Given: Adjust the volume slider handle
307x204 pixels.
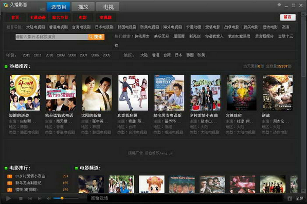Looking at the screenshot, I should [62, 198].
